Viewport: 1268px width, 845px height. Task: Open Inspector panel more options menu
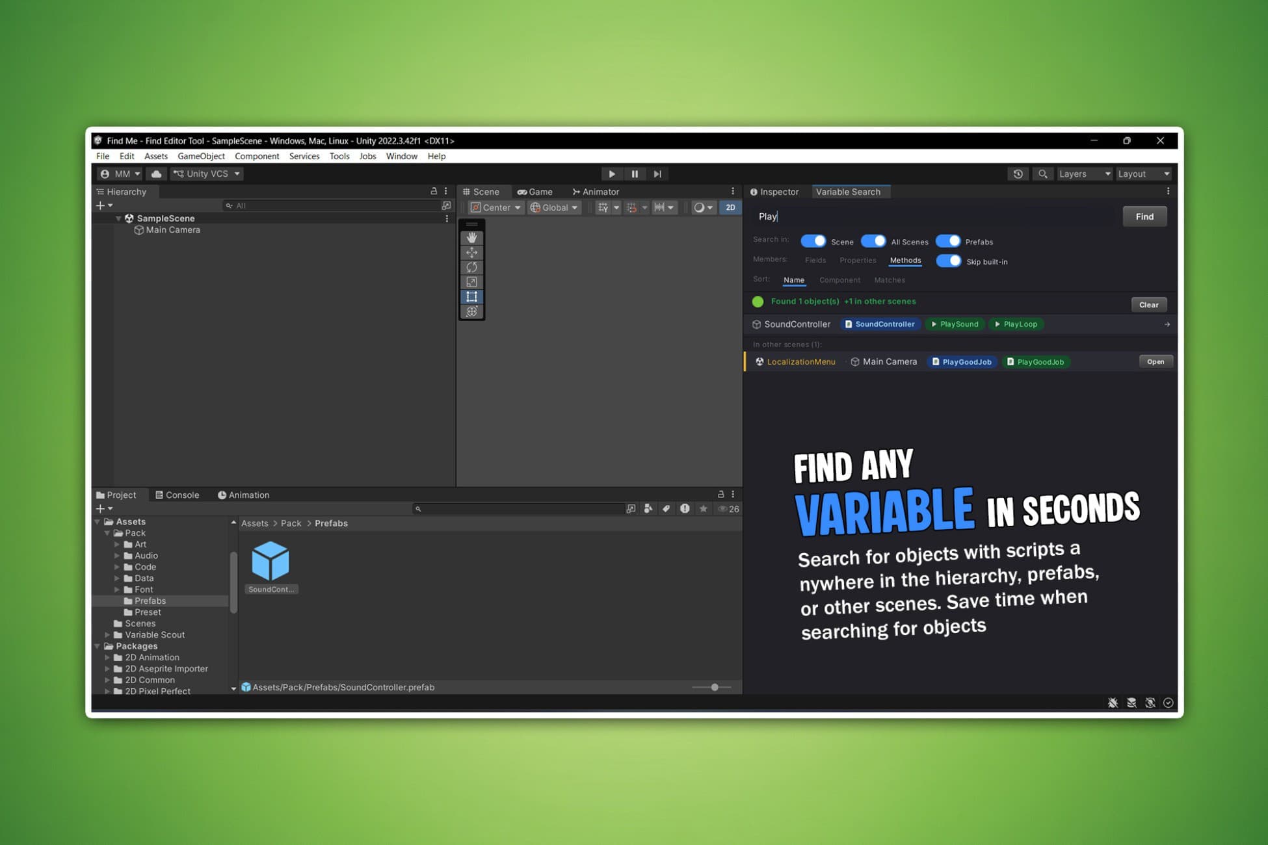click(x=1168, y=191)
